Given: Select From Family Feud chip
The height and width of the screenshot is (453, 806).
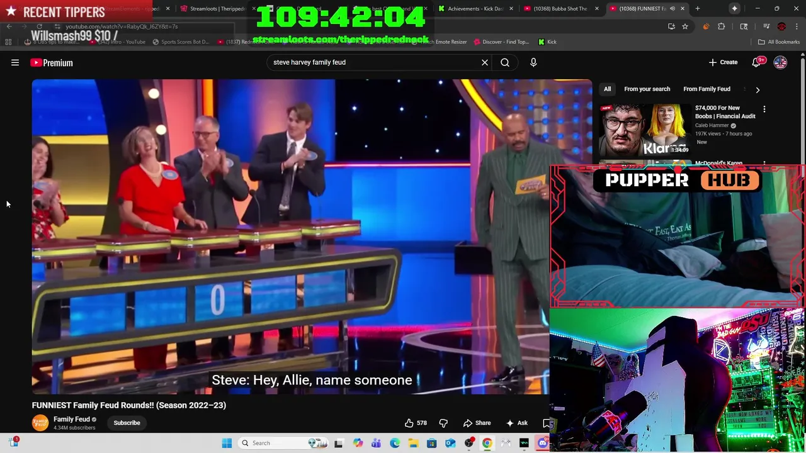Looking at the screenshot, I should [707, 89].
